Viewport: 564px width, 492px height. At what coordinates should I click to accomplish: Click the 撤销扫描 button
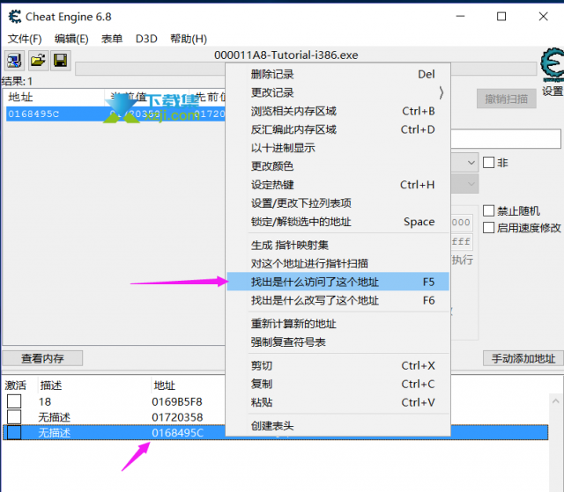click(x=507, y=99)
